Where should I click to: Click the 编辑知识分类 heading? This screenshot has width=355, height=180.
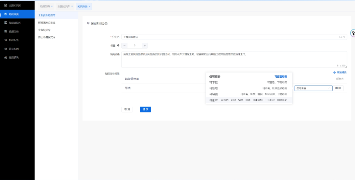pyautogui.click(x=99, y=23)
